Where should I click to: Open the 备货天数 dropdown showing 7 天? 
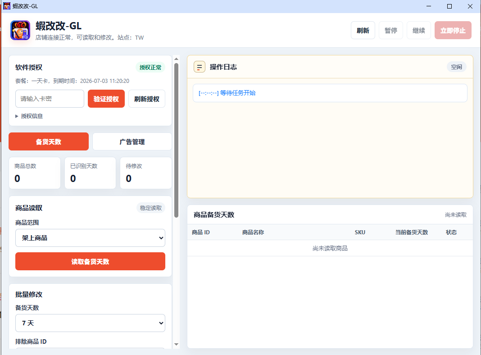point(90,323)
